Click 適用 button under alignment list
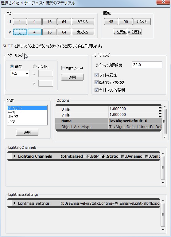 point(27,132)
